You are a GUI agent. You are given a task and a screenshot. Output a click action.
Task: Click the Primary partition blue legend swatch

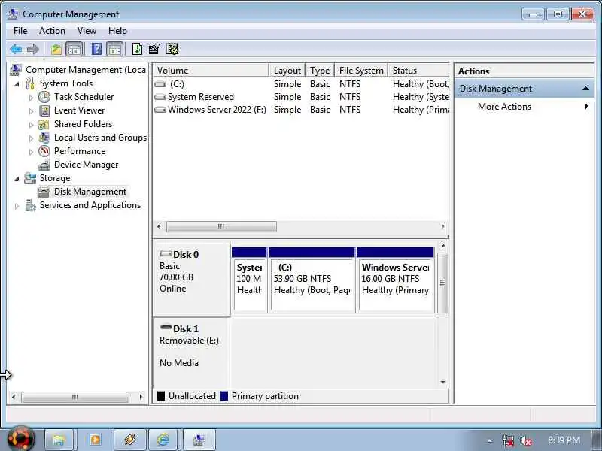[224, 396]
